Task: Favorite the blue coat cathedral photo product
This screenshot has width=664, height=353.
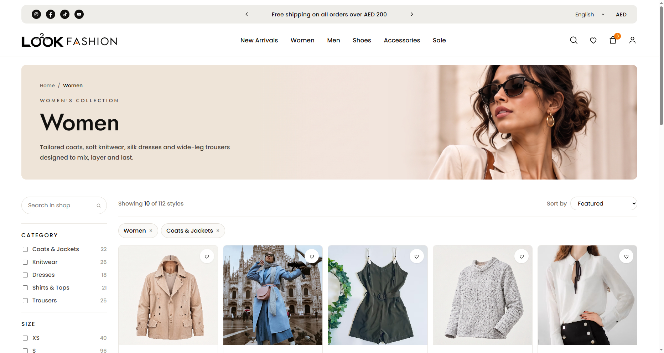Action: (x=312, y=256)
